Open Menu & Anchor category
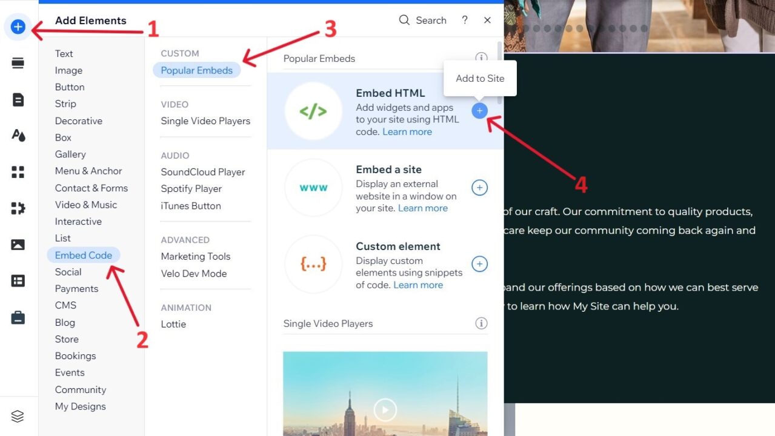Image resolution: width=775 pixels, height=436 pixels. click(x=88, y=171)
